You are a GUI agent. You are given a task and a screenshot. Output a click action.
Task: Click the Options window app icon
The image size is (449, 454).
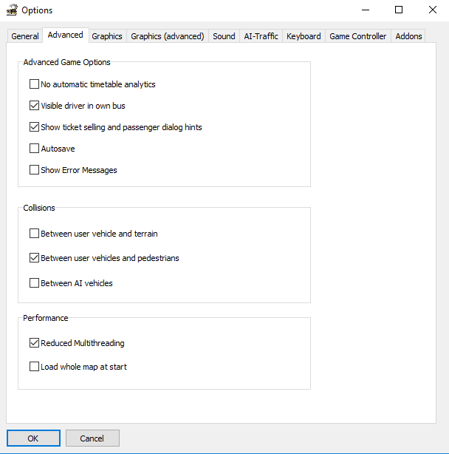(x=10, y=10)
